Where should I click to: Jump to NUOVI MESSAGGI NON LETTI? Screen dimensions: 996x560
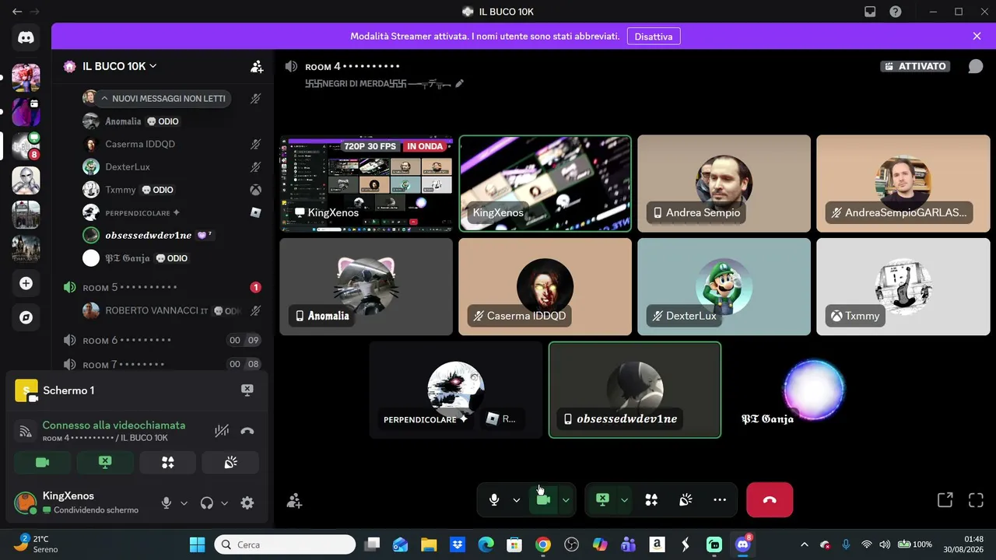[163, 99]
